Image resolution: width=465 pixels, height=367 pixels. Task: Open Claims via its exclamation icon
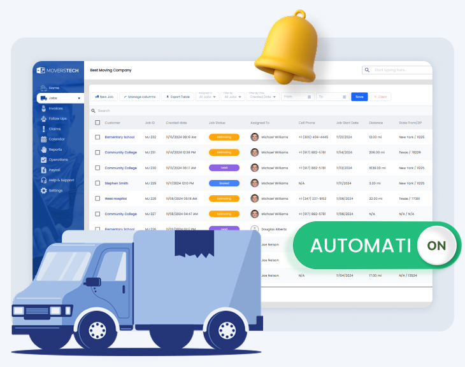click(x=43, y=129)
